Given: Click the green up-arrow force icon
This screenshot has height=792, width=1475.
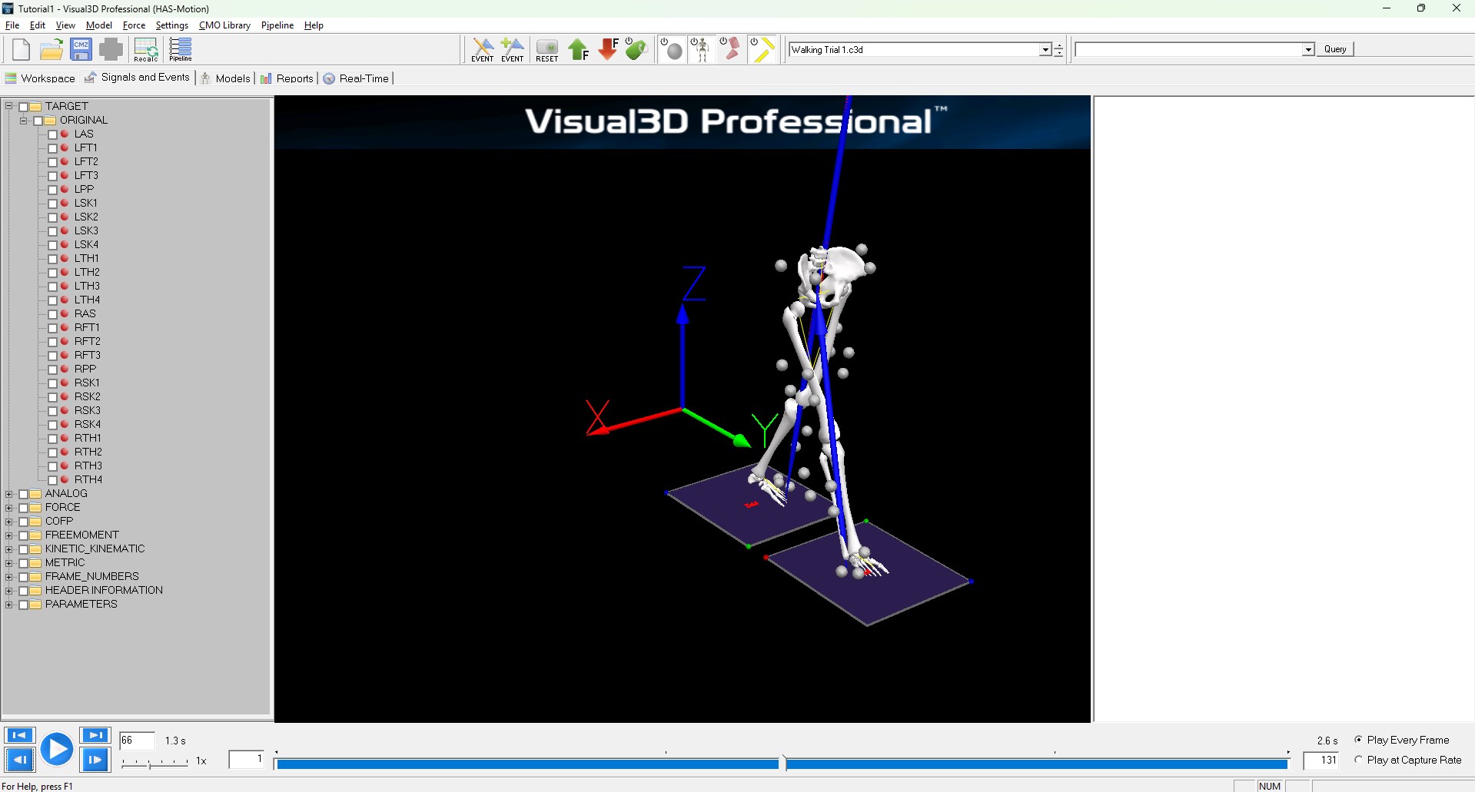Looking at the screenshot, I should [x=578, y=50].
